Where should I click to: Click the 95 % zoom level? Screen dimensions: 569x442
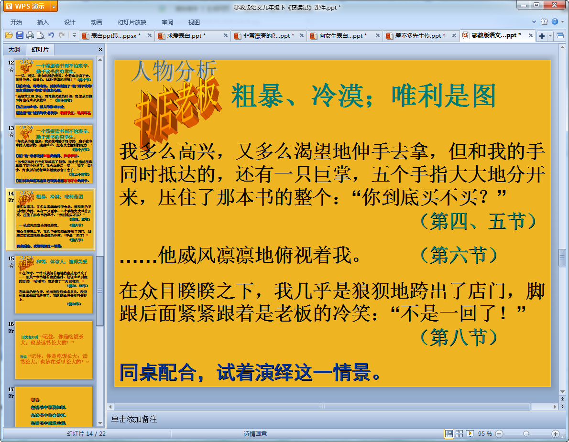click(485, 434)
